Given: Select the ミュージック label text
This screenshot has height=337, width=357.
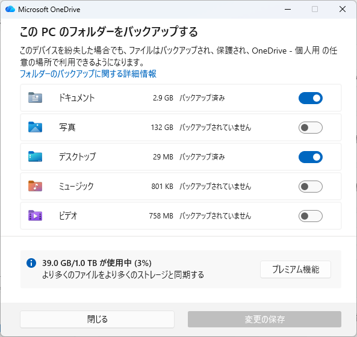Looking at the screenshot, I should click(x=76, y=186).
